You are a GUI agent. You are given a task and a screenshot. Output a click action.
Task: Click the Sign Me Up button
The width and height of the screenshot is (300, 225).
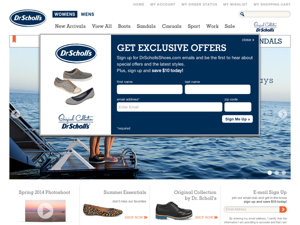point(237,119)
